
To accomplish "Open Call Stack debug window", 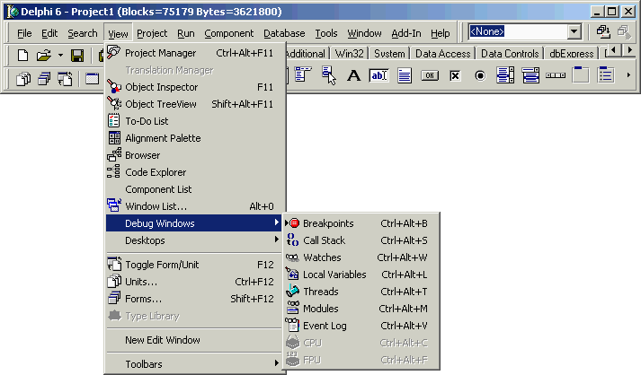I will tap(361, 240).
